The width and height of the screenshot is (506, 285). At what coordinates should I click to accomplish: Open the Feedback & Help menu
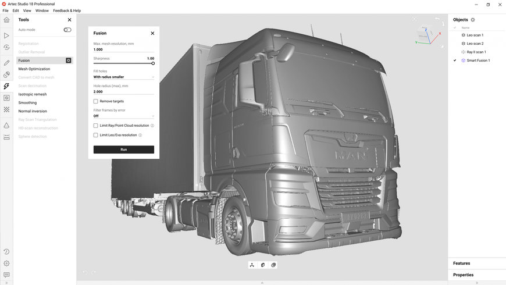point(67,10)
